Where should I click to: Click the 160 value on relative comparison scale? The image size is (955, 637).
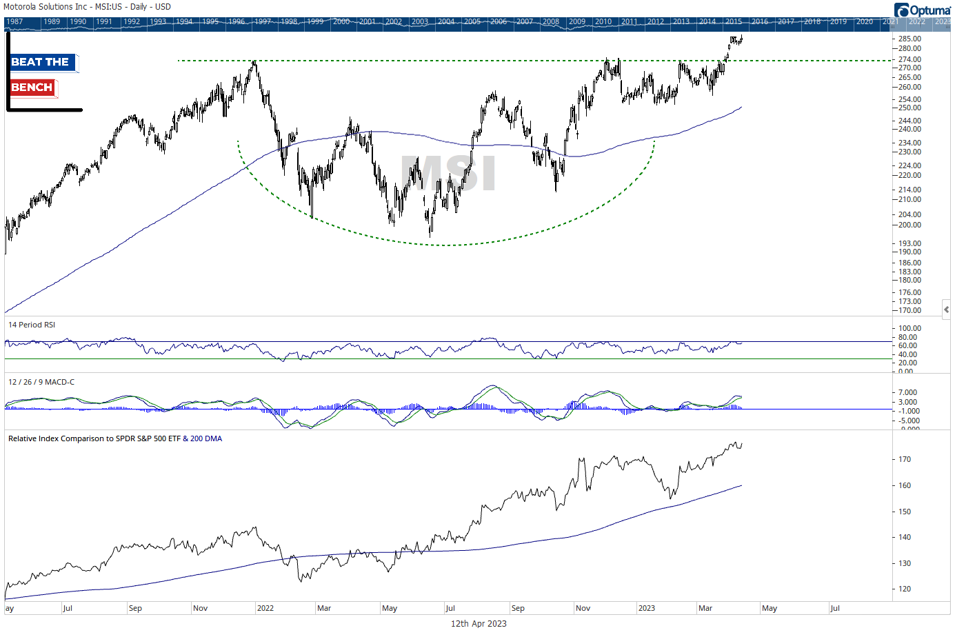(904, 485)
